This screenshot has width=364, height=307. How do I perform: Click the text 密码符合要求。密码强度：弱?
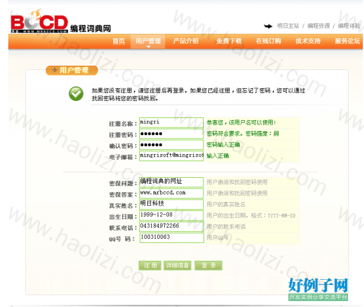pos(243,134)
